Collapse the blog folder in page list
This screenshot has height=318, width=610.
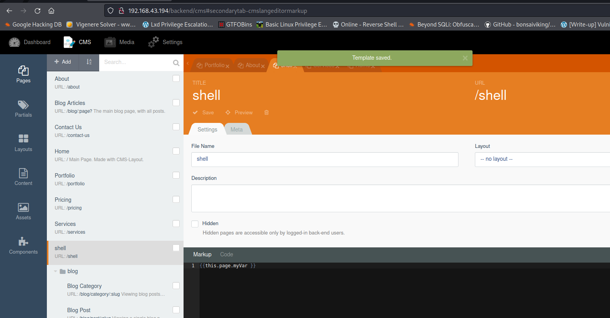coord(55,271)
